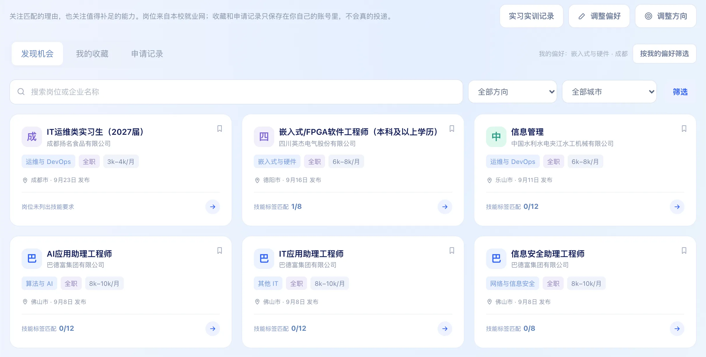Viewport: 706px width, 357px height.
Task: Click the 巴 logo on 信息安全助理工程师 card
Action: pyautogui.click(x=496, y=259)
